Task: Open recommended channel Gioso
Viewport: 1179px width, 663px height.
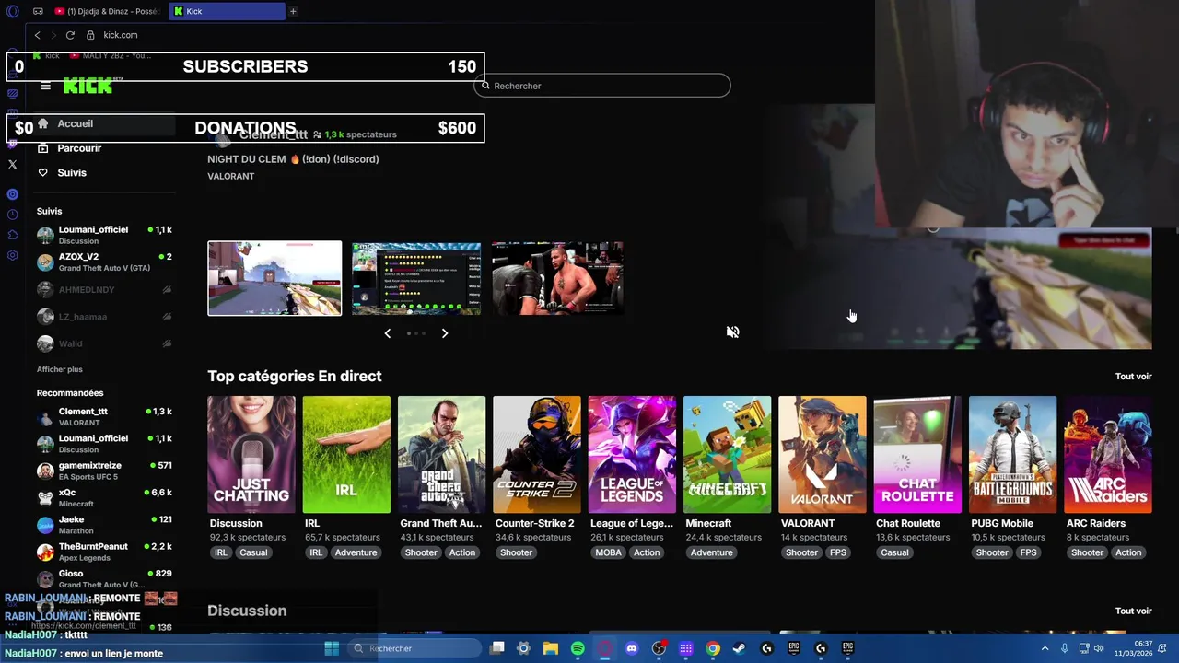Action: pos(104,578)
